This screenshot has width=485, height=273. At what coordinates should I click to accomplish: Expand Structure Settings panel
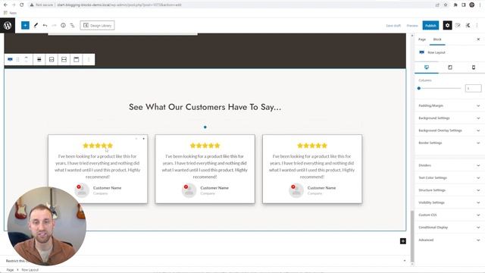[449, 190]
